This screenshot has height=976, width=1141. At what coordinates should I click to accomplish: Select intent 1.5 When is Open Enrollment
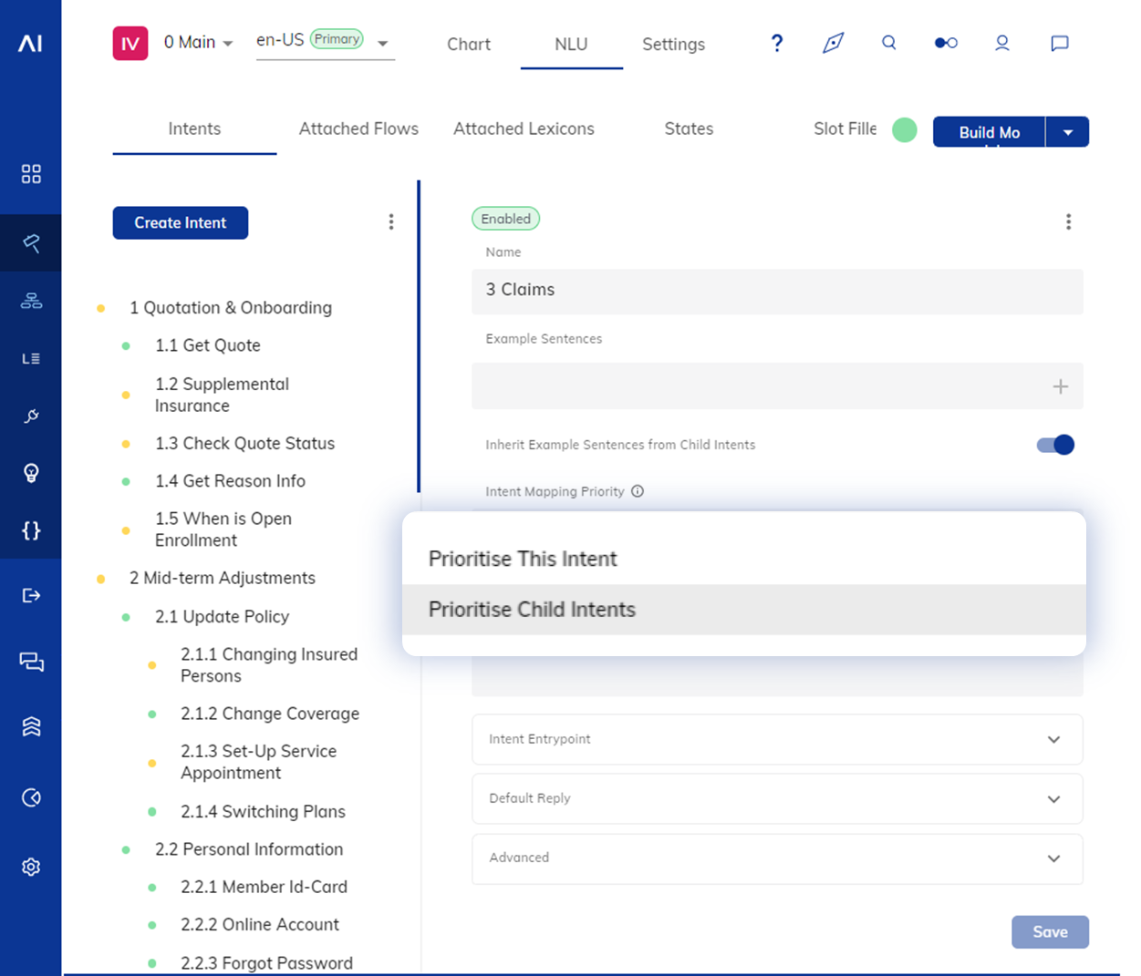click(x=223, y=529)
